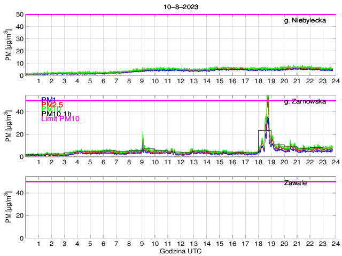Click the bottom chart's PM [µg/m3] axis label
The width and height of the screenshot is (342, 256).
(8, 207)
